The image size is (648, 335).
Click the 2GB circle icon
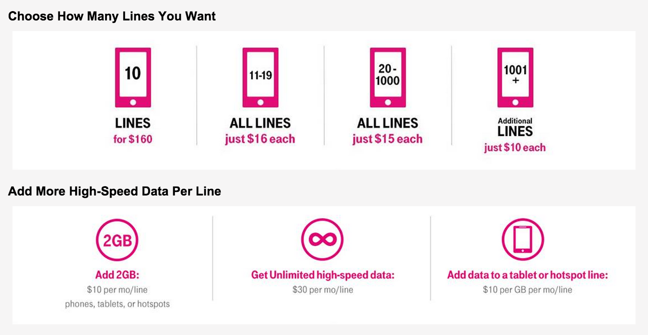click(x=117, y=239)
